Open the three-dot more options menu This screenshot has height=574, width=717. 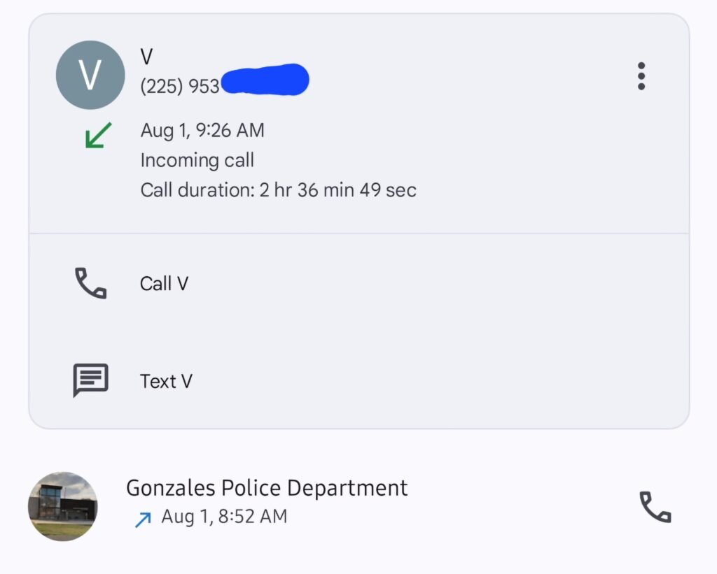pyautogui.click(x=641, y=76)
